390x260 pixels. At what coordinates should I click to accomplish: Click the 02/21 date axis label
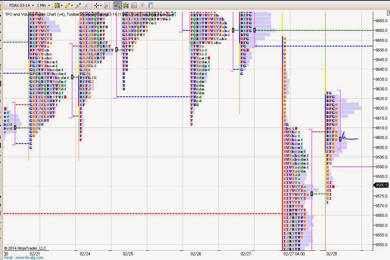pyautogui.click(x=35, y=254)
